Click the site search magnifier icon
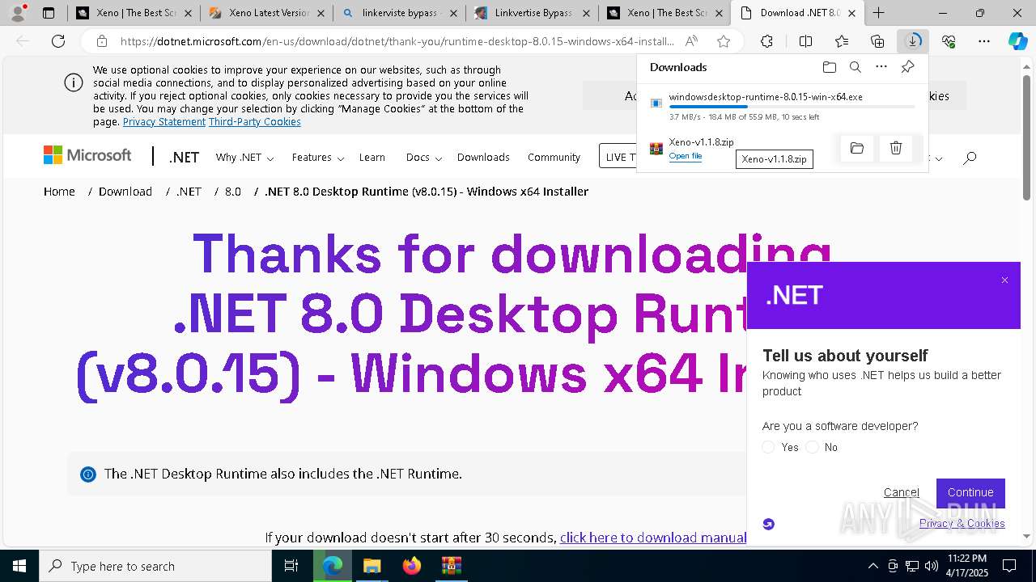Image resolution: width=1036 pixels, height=582 pixels. coord(970,158)
